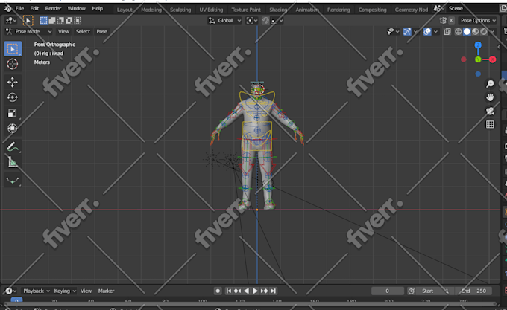Screen dimensions: 507x310
Task: Expand the Pose Options dropdown
Action: [x=478, y=21]
